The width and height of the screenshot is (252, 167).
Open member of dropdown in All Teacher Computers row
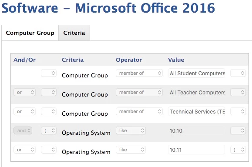click(x=139, y=92)
